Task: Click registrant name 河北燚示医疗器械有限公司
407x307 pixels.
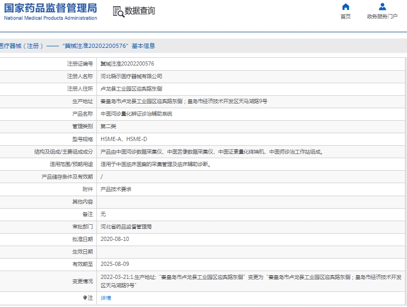Action: 131,76
